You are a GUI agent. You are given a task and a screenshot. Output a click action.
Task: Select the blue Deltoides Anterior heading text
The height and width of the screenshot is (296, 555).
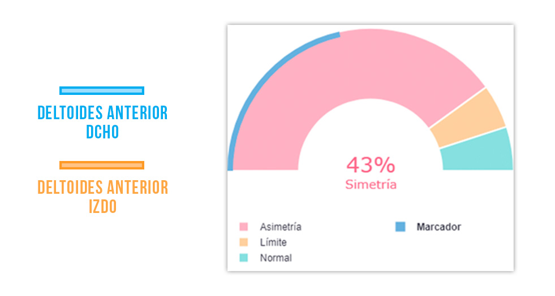tap(102, 113)
